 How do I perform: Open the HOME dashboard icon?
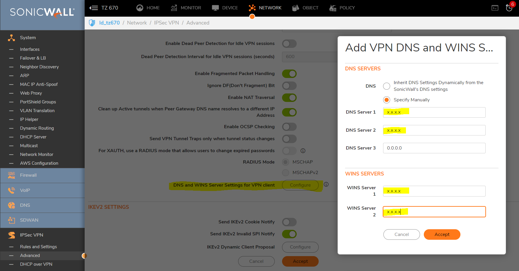click(140, 8)
